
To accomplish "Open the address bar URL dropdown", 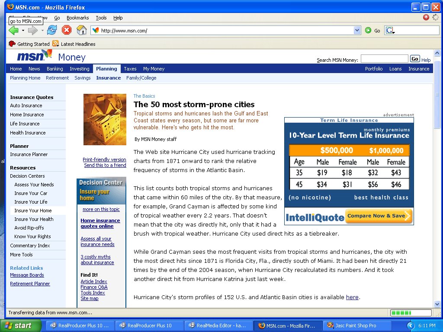I will pyautogui.click(x=357, y=30).
